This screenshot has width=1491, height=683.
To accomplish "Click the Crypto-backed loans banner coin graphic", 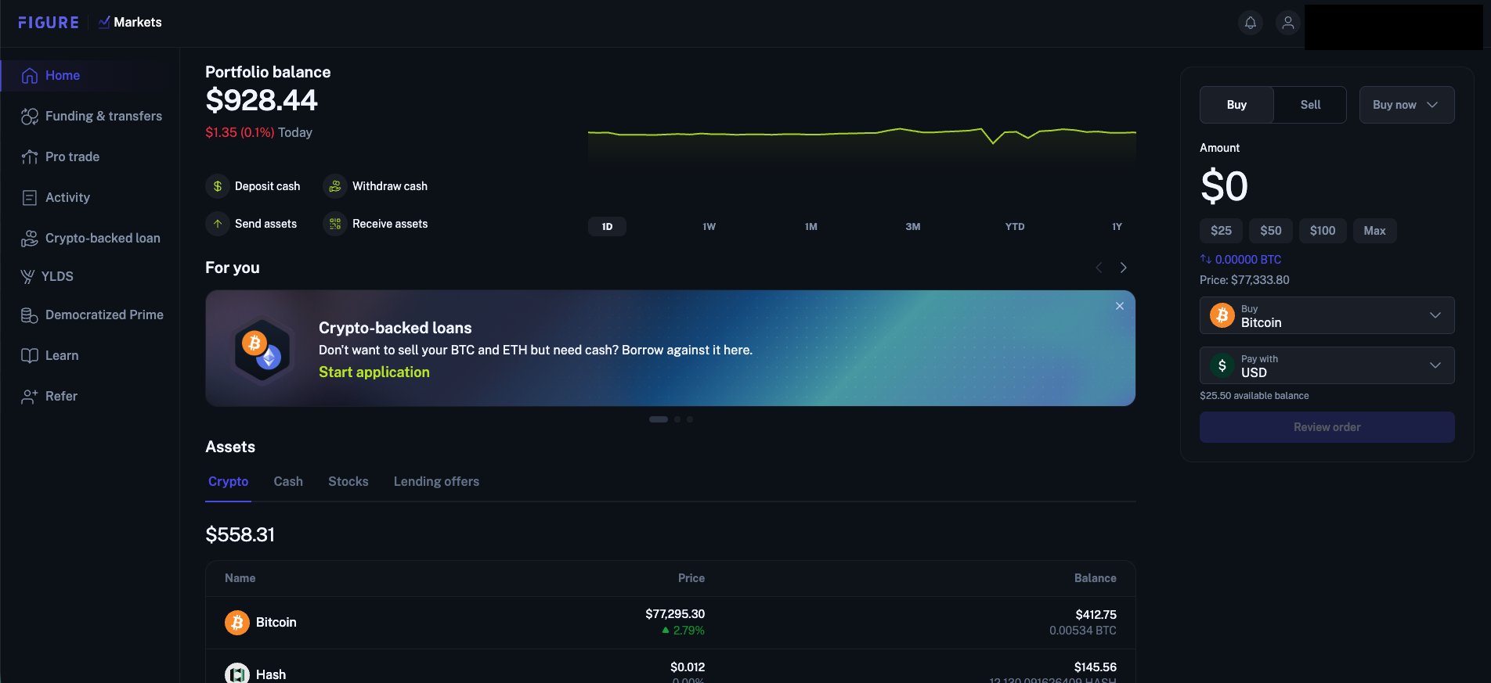I will 262,350.
